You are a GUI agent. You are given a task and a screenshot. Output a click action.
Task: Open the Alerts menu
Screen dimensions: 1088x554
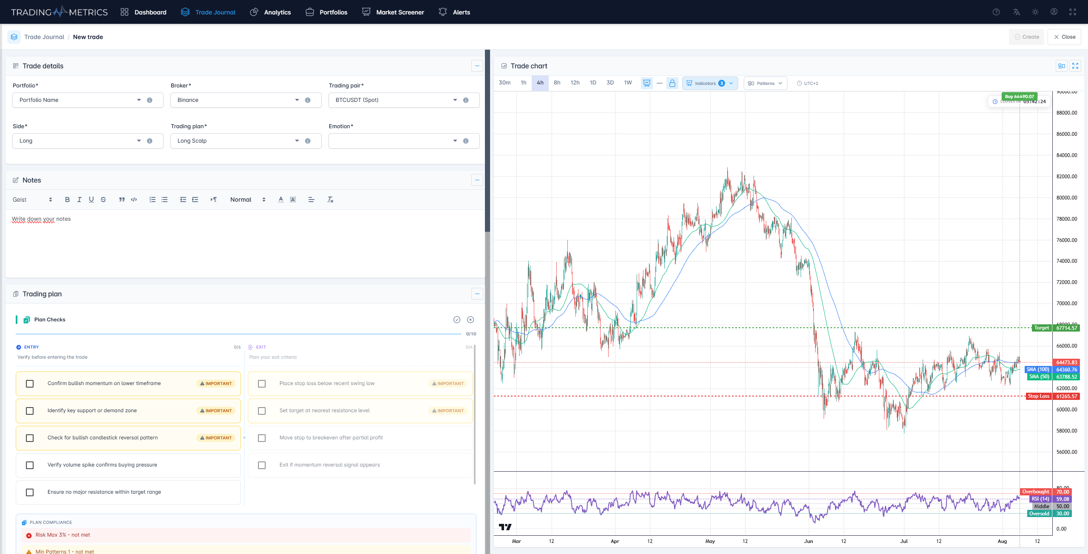click(x=454, y=12)
